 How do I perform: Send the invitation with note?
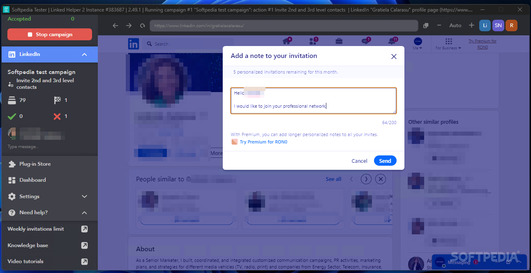point(385,161)
